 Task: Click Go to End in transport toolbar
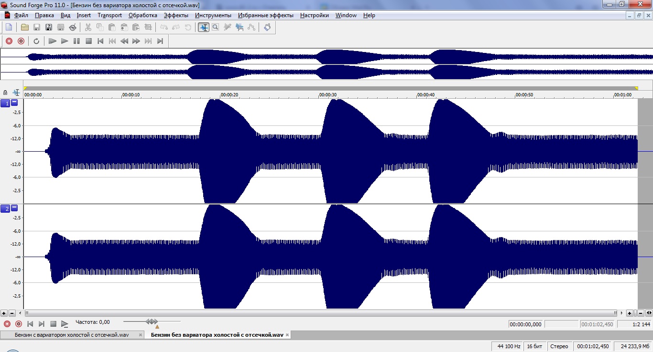(x=160, y=41)
